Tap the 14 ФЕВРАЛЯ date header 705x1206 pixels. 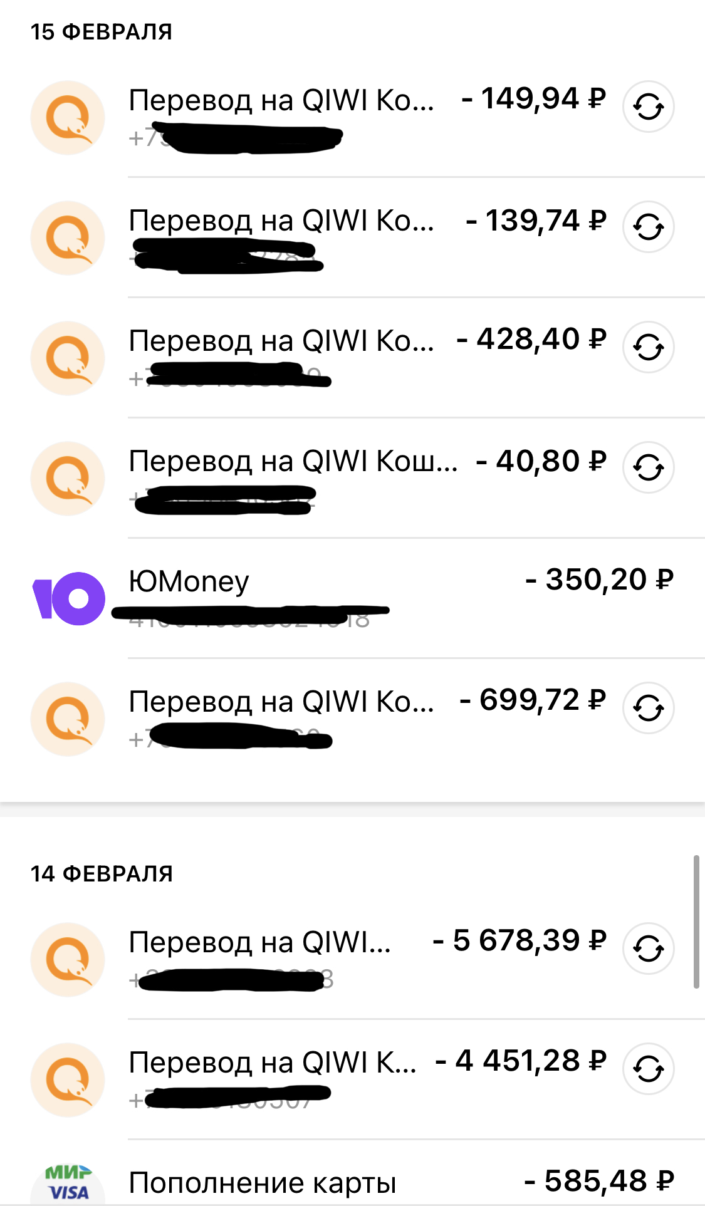tap(102, 873)
